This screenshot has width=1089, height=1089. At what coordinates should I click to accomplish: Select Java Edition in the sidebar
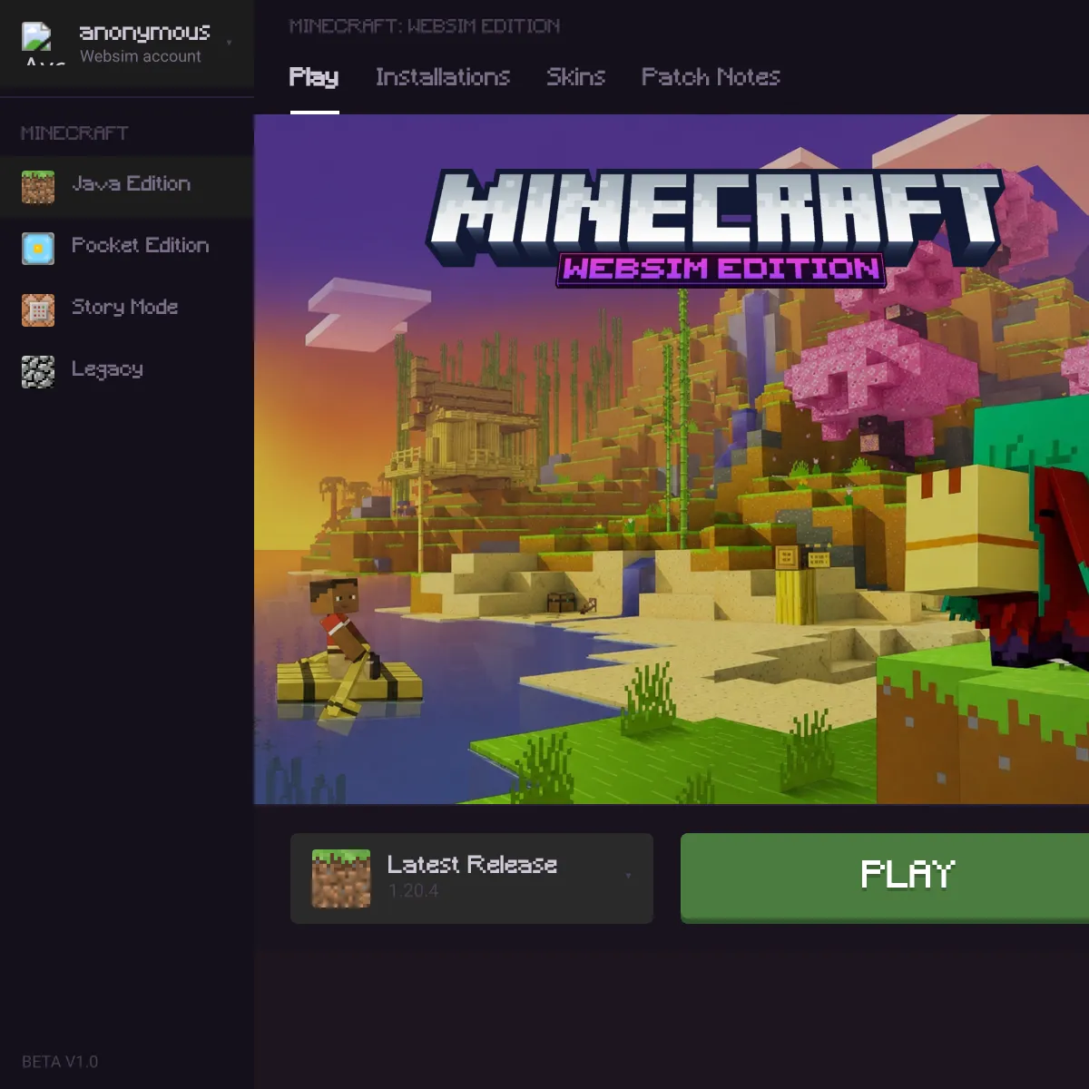coord(127,187)
